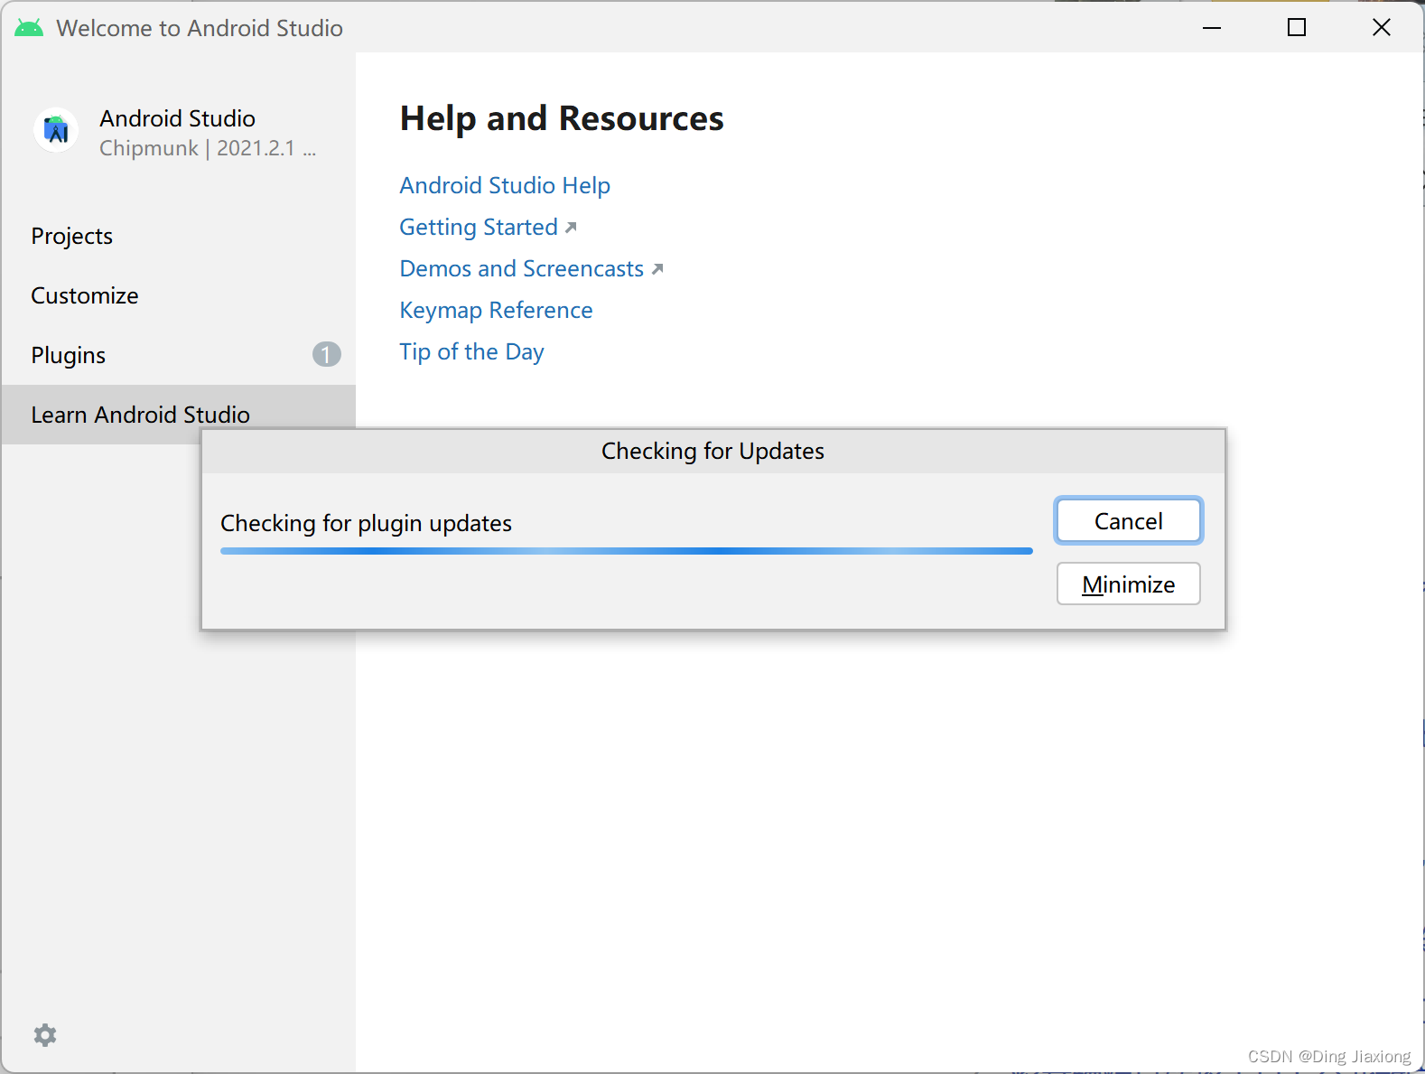Click the Help and Resources heading

[562, 118]
